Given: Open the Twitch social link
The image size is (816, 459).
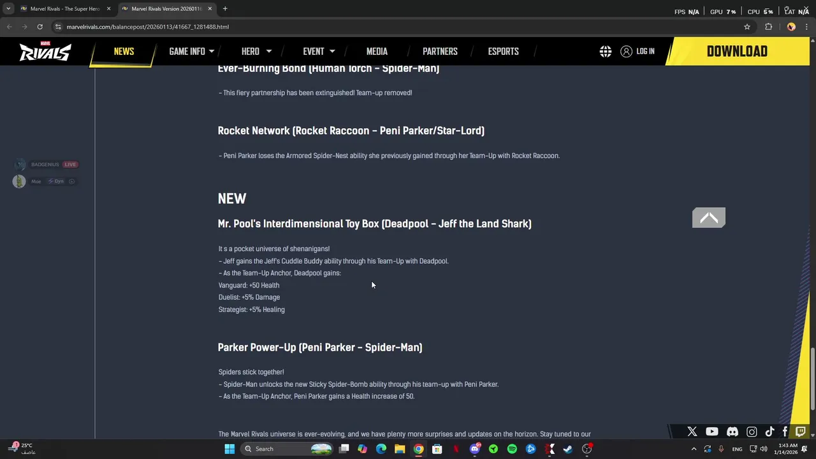Looking at the screenshot, I should click(x=801, y=432).
